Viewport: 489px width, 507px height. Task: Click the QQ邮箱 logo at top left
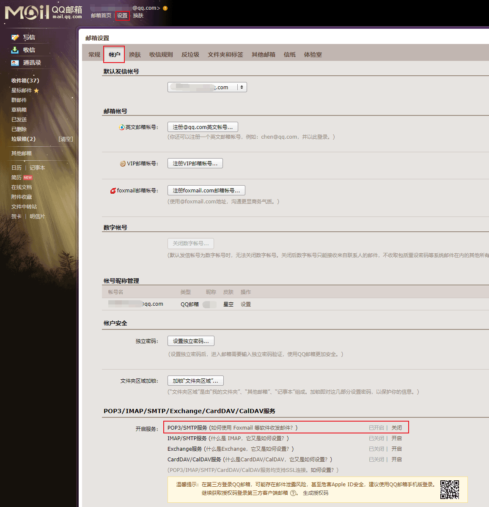click(43, 12)
